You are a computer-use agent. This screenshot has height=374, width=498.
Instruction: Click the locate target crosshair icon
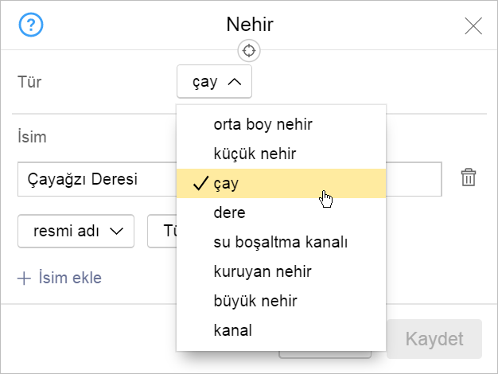point(249,51)
